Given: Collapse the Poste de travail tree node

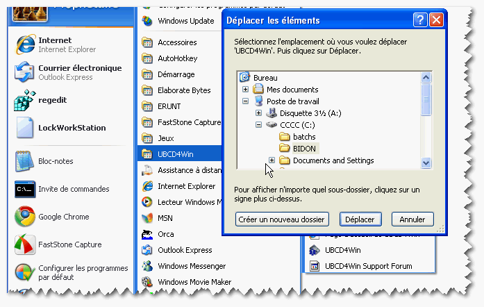Looking at the screenshot, I should coord(245,101).
